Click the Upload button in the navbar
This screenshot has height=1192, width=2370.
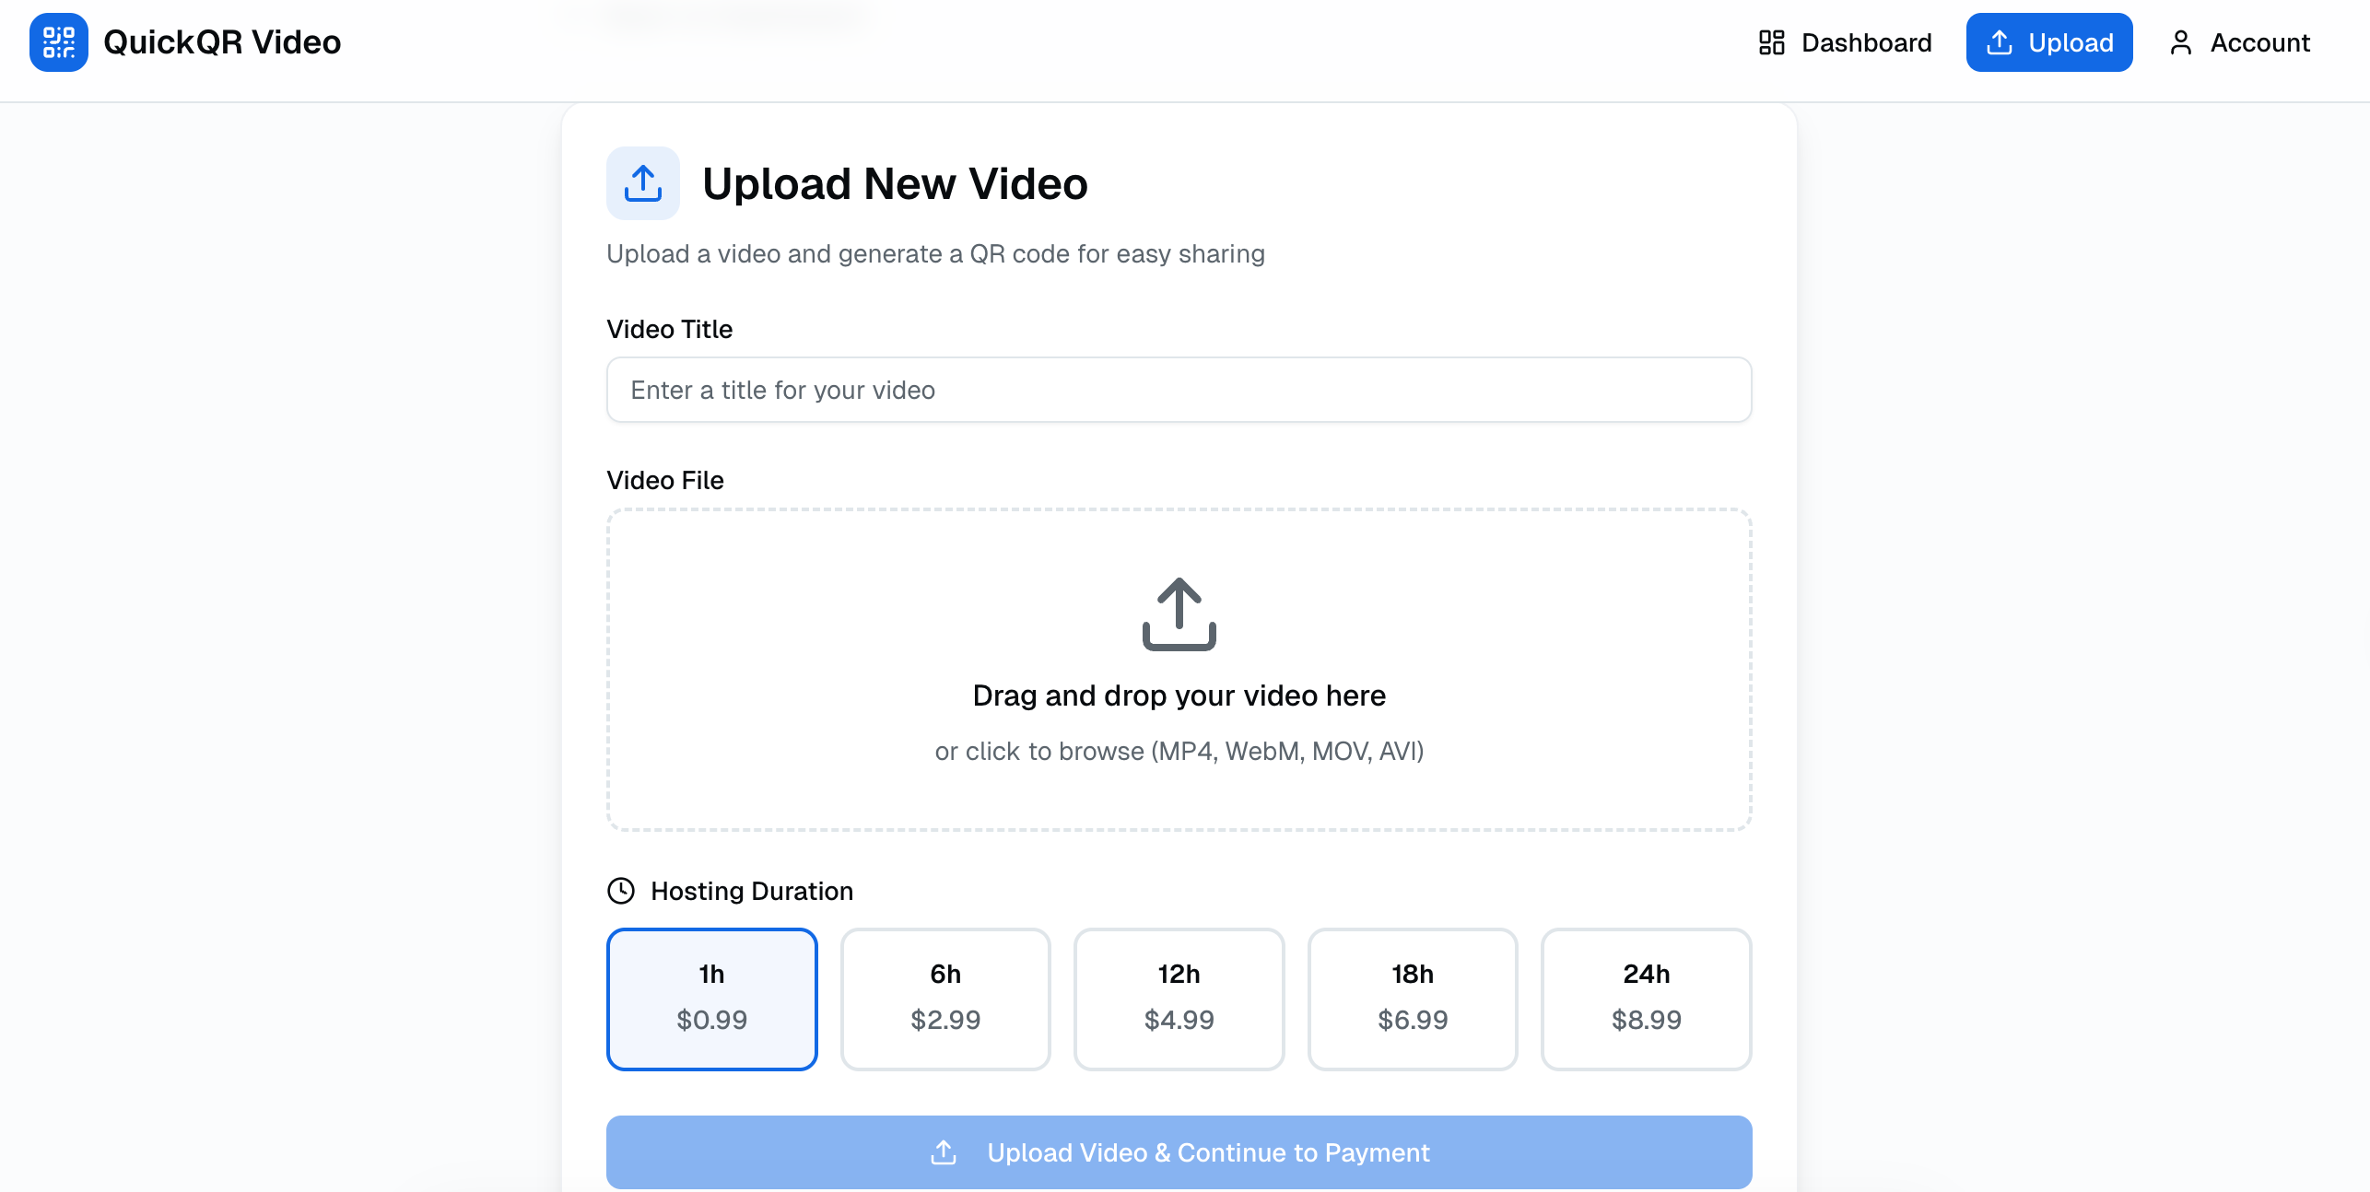pos(2049,41)
